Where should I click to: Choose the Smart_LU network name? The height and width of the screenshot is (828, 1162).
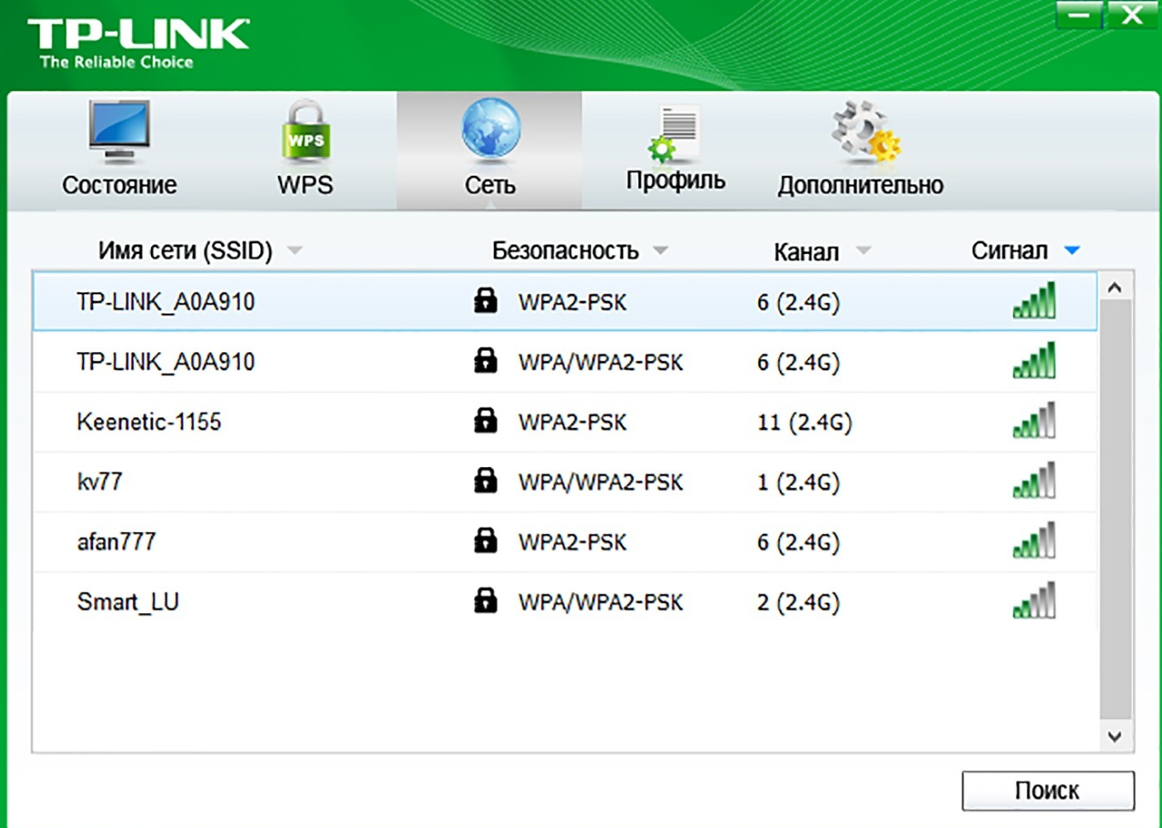128,602
